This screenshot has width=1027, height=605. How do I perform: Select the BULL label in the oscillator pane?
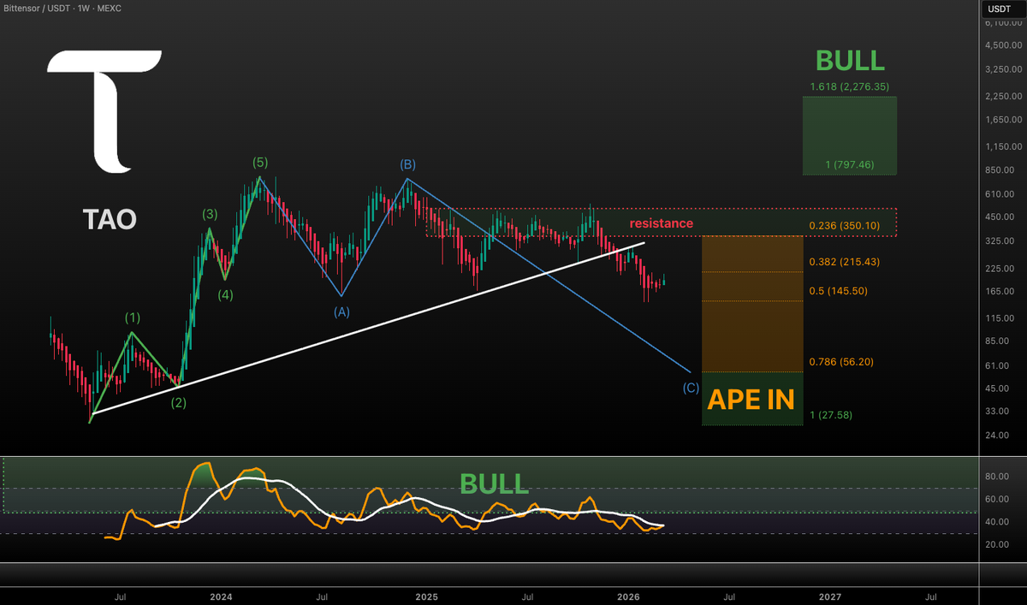pos(493,483)
